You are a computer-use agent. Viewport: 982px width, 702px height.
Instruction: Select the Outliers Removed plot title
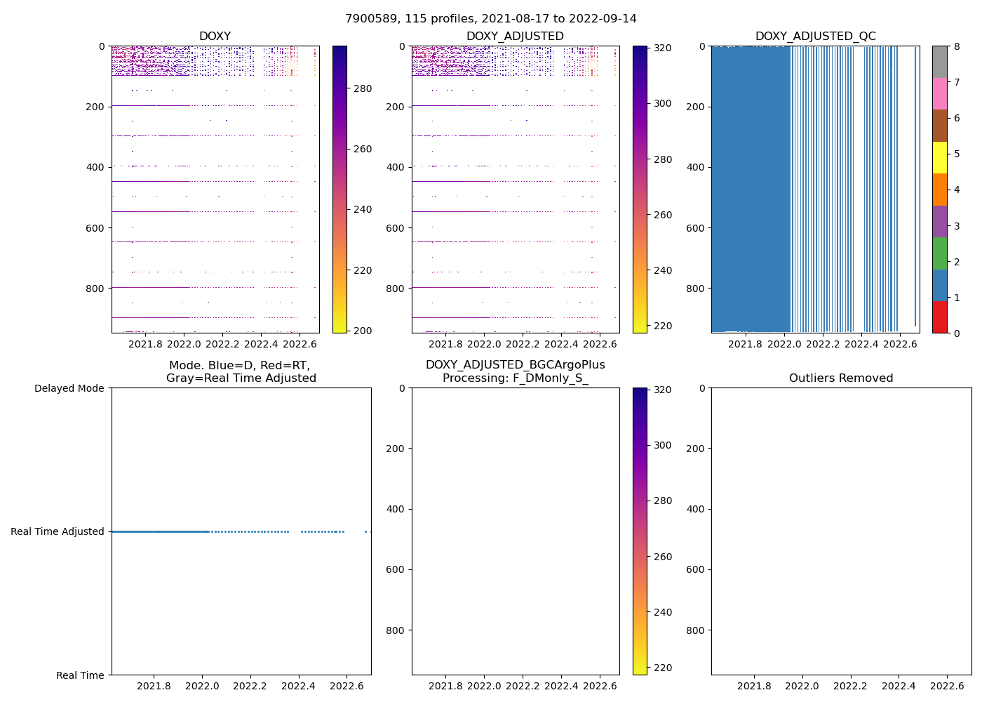click(841, 378)
